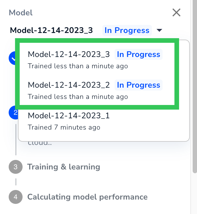
Task: Click the step 4 circle icon
Action: pyautogui.click(x=16, y=197)
